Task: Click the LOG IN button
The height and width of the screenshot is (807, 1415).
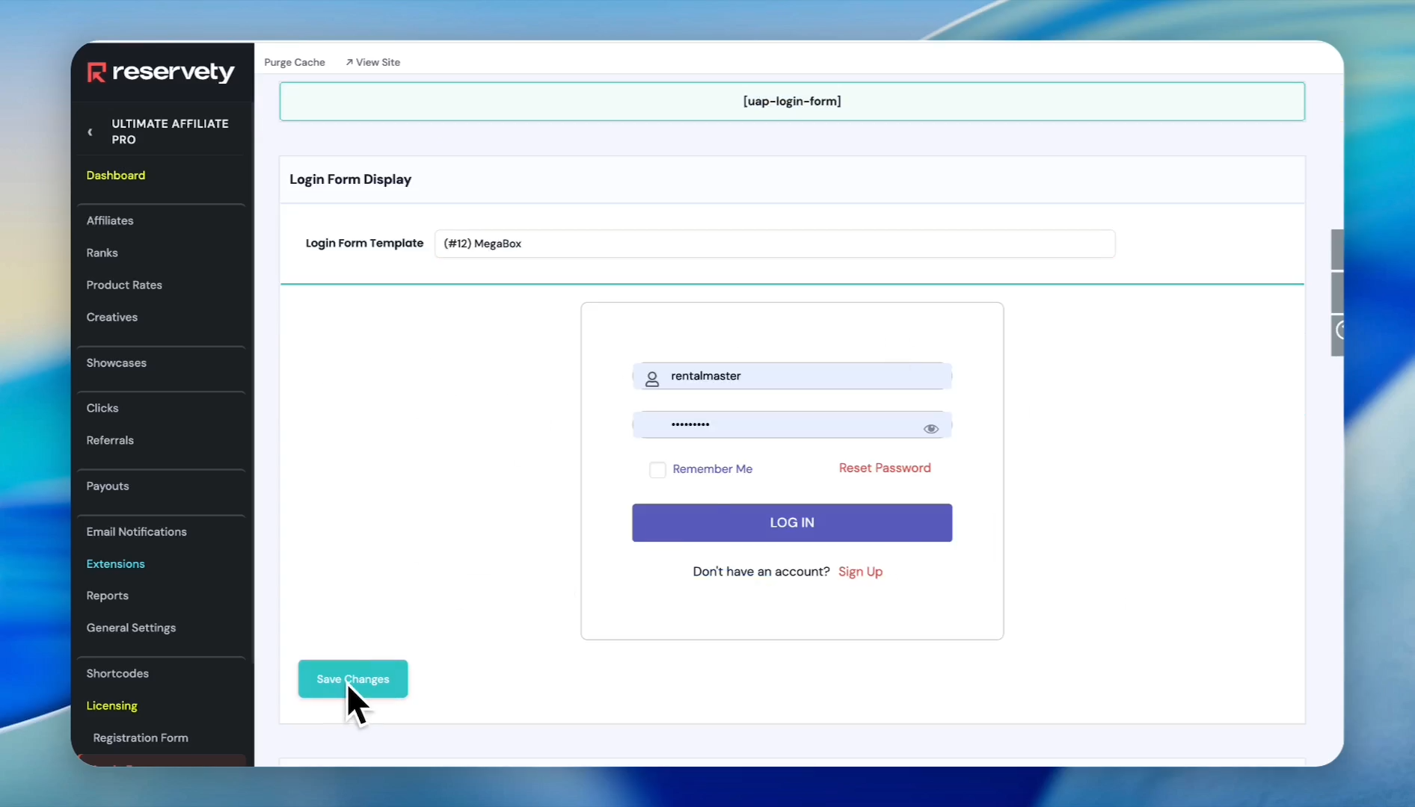Action: 791,523
